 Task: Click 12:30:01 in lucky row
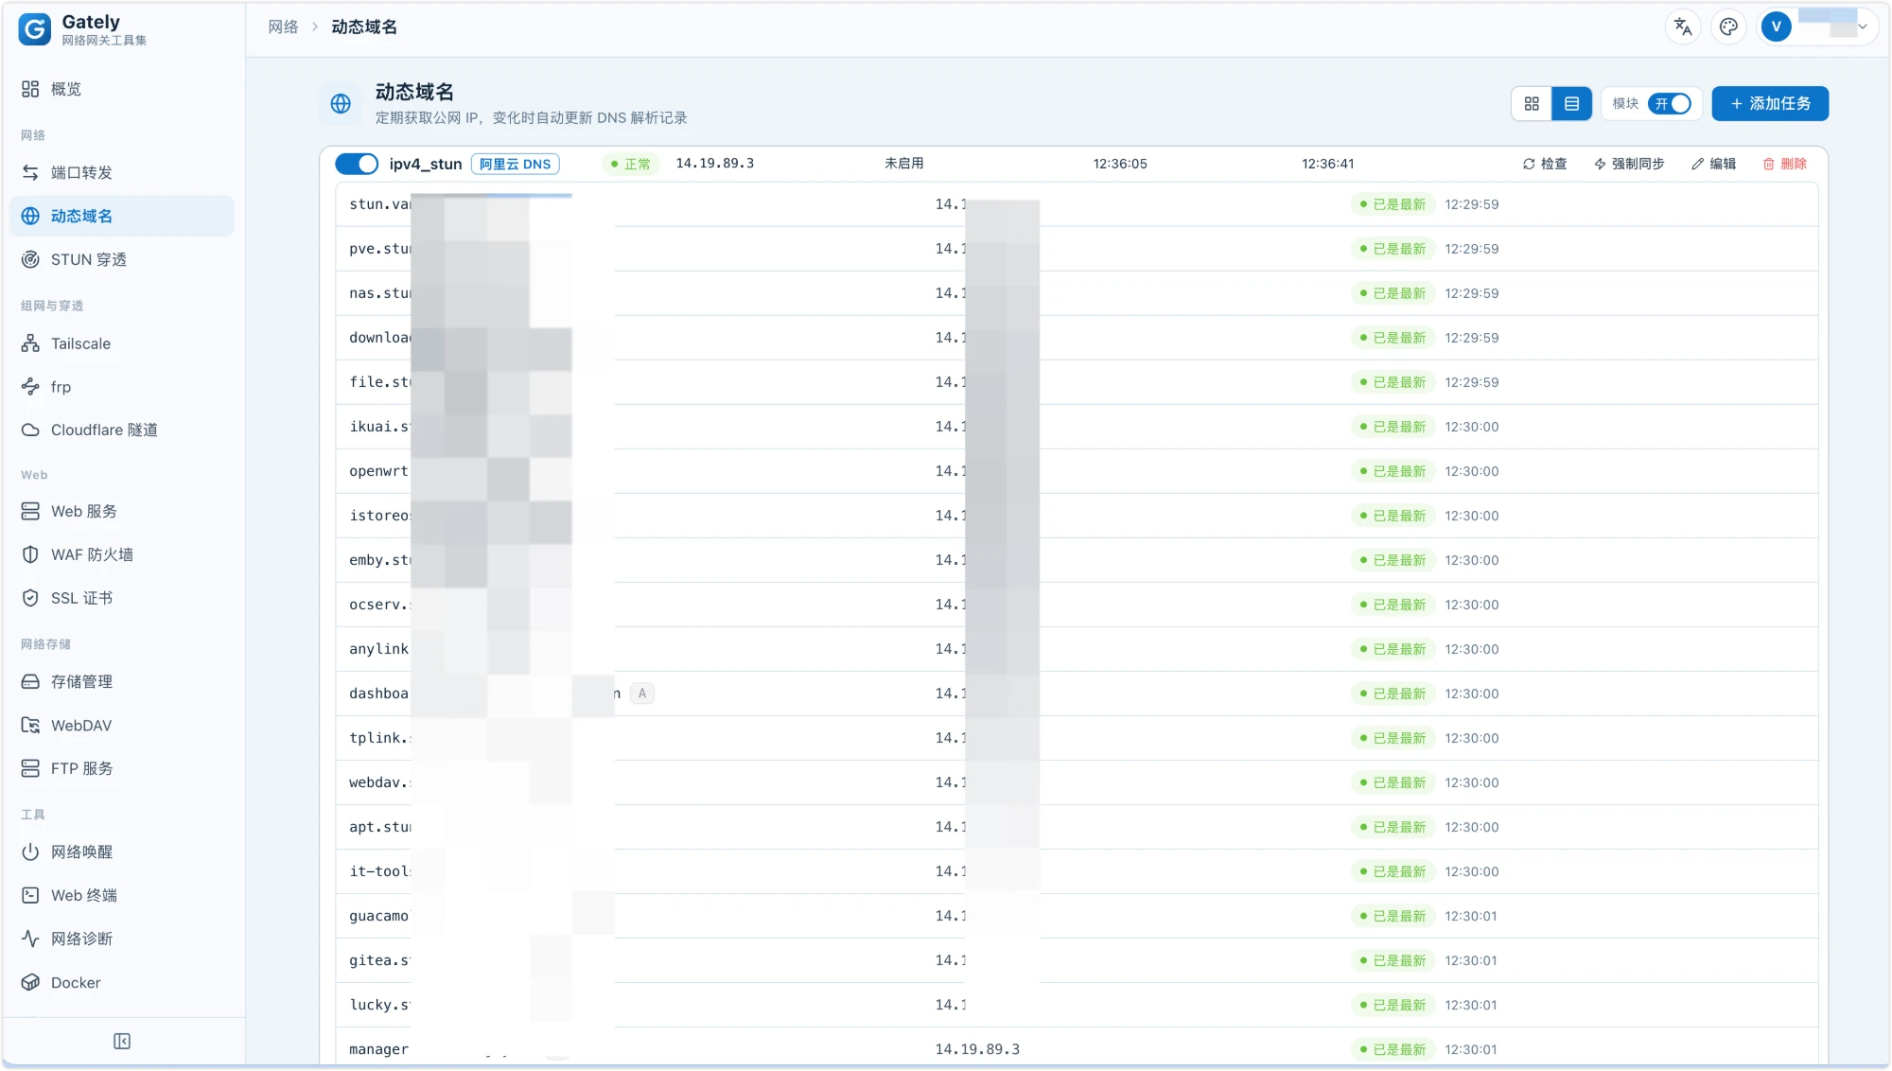[1471, 1005]
